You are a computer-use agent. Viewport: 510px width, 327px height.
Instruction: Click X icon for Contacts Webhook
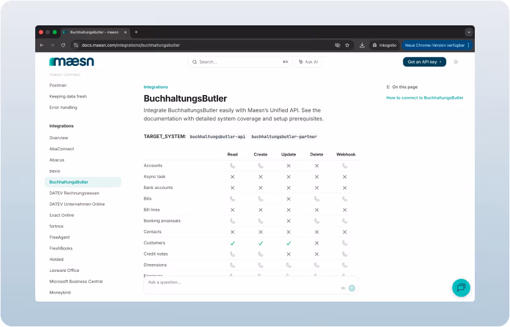(345, 232)
